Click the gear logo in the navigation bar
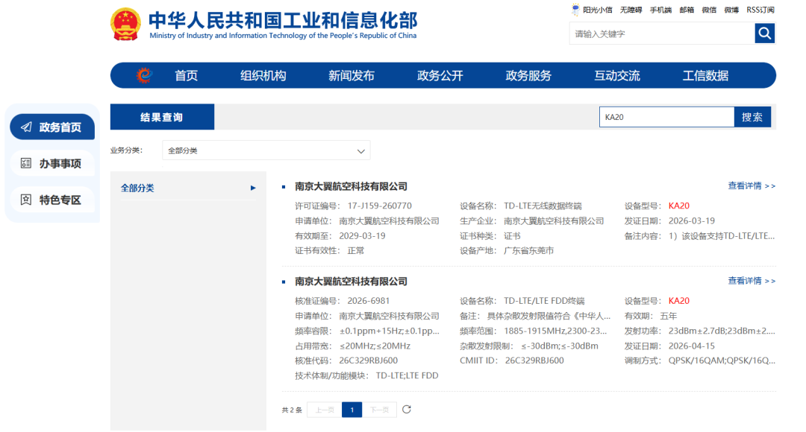The width and height of the screenshot is (806, 432). point(145,75)
